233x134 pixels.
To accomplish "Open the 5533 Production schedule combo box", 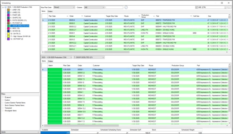I will point(57,57).
